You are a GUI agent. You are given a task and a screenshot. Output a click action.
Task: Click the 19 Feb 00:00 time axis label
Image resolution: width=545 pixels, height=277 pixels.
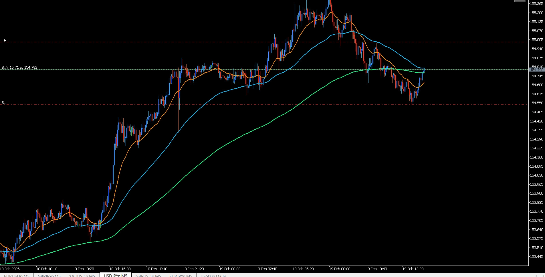(230, 269)
